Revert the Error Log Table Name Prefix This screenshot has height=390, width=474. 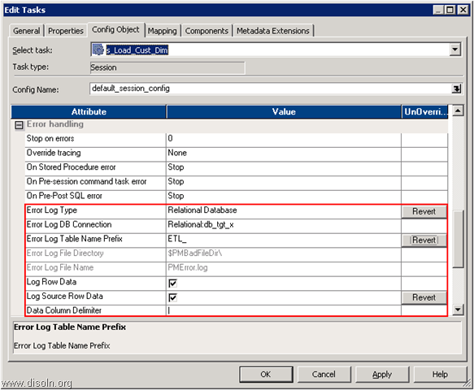tap(424, 240)
